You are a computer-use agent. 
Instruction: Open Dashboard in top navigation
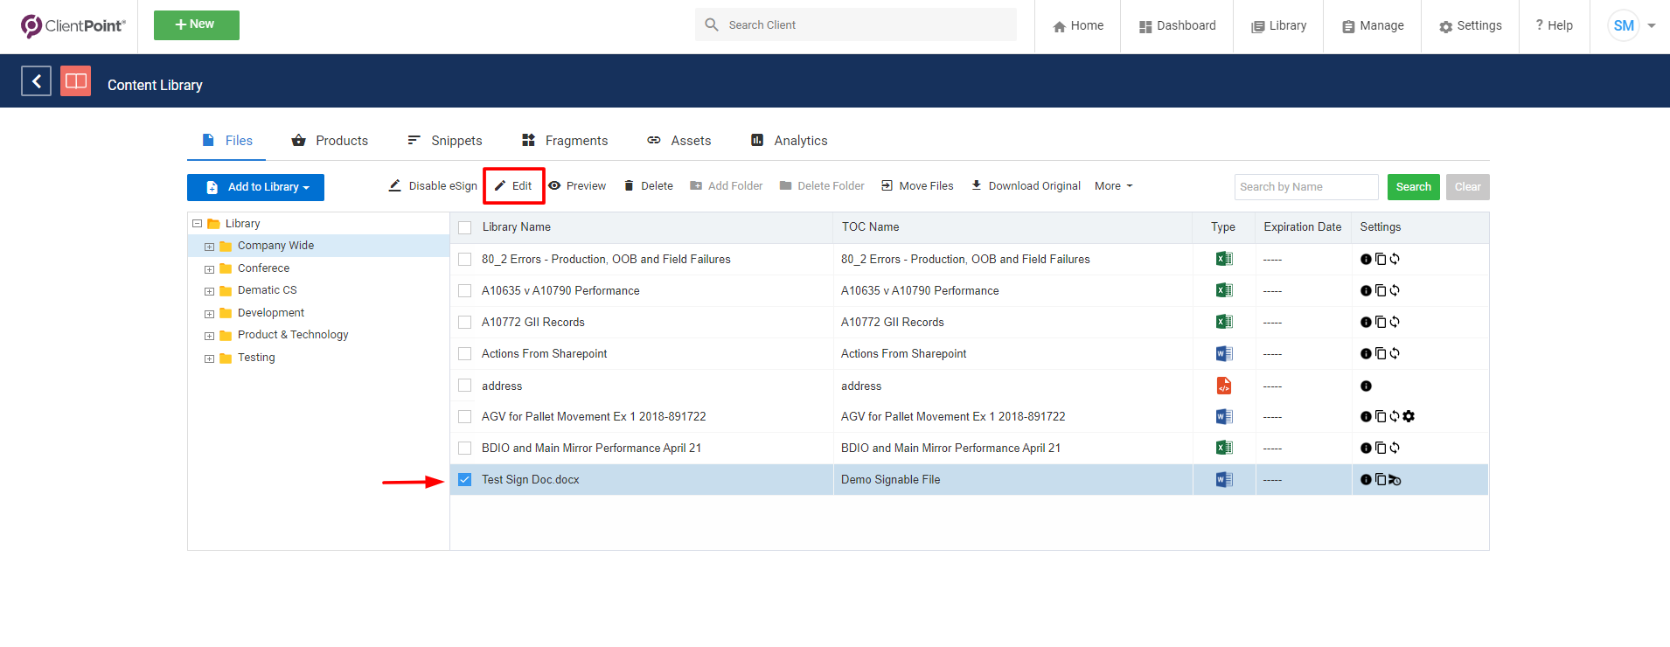(1177, 26)
